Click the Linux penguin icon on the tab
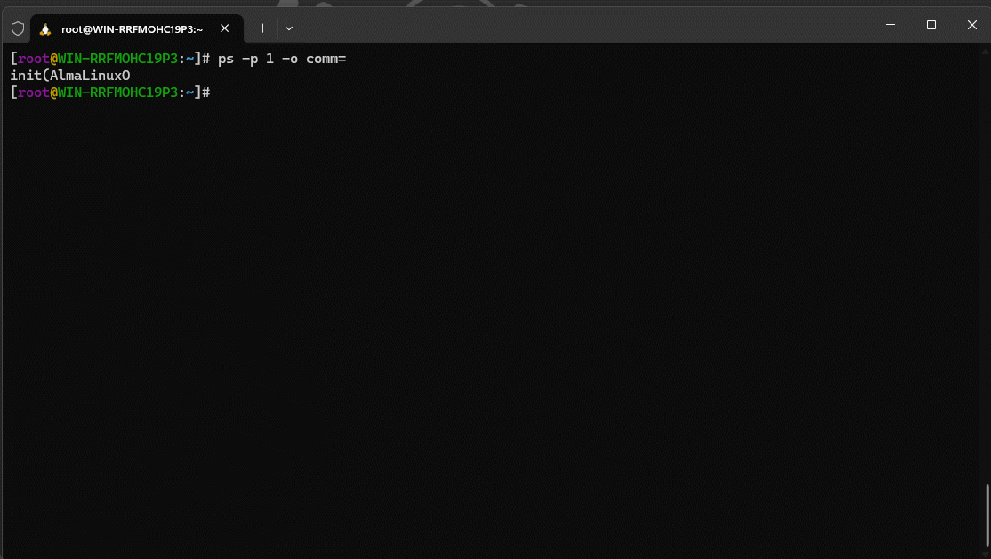This screenshot has height=559, width=991. (45, 28)
